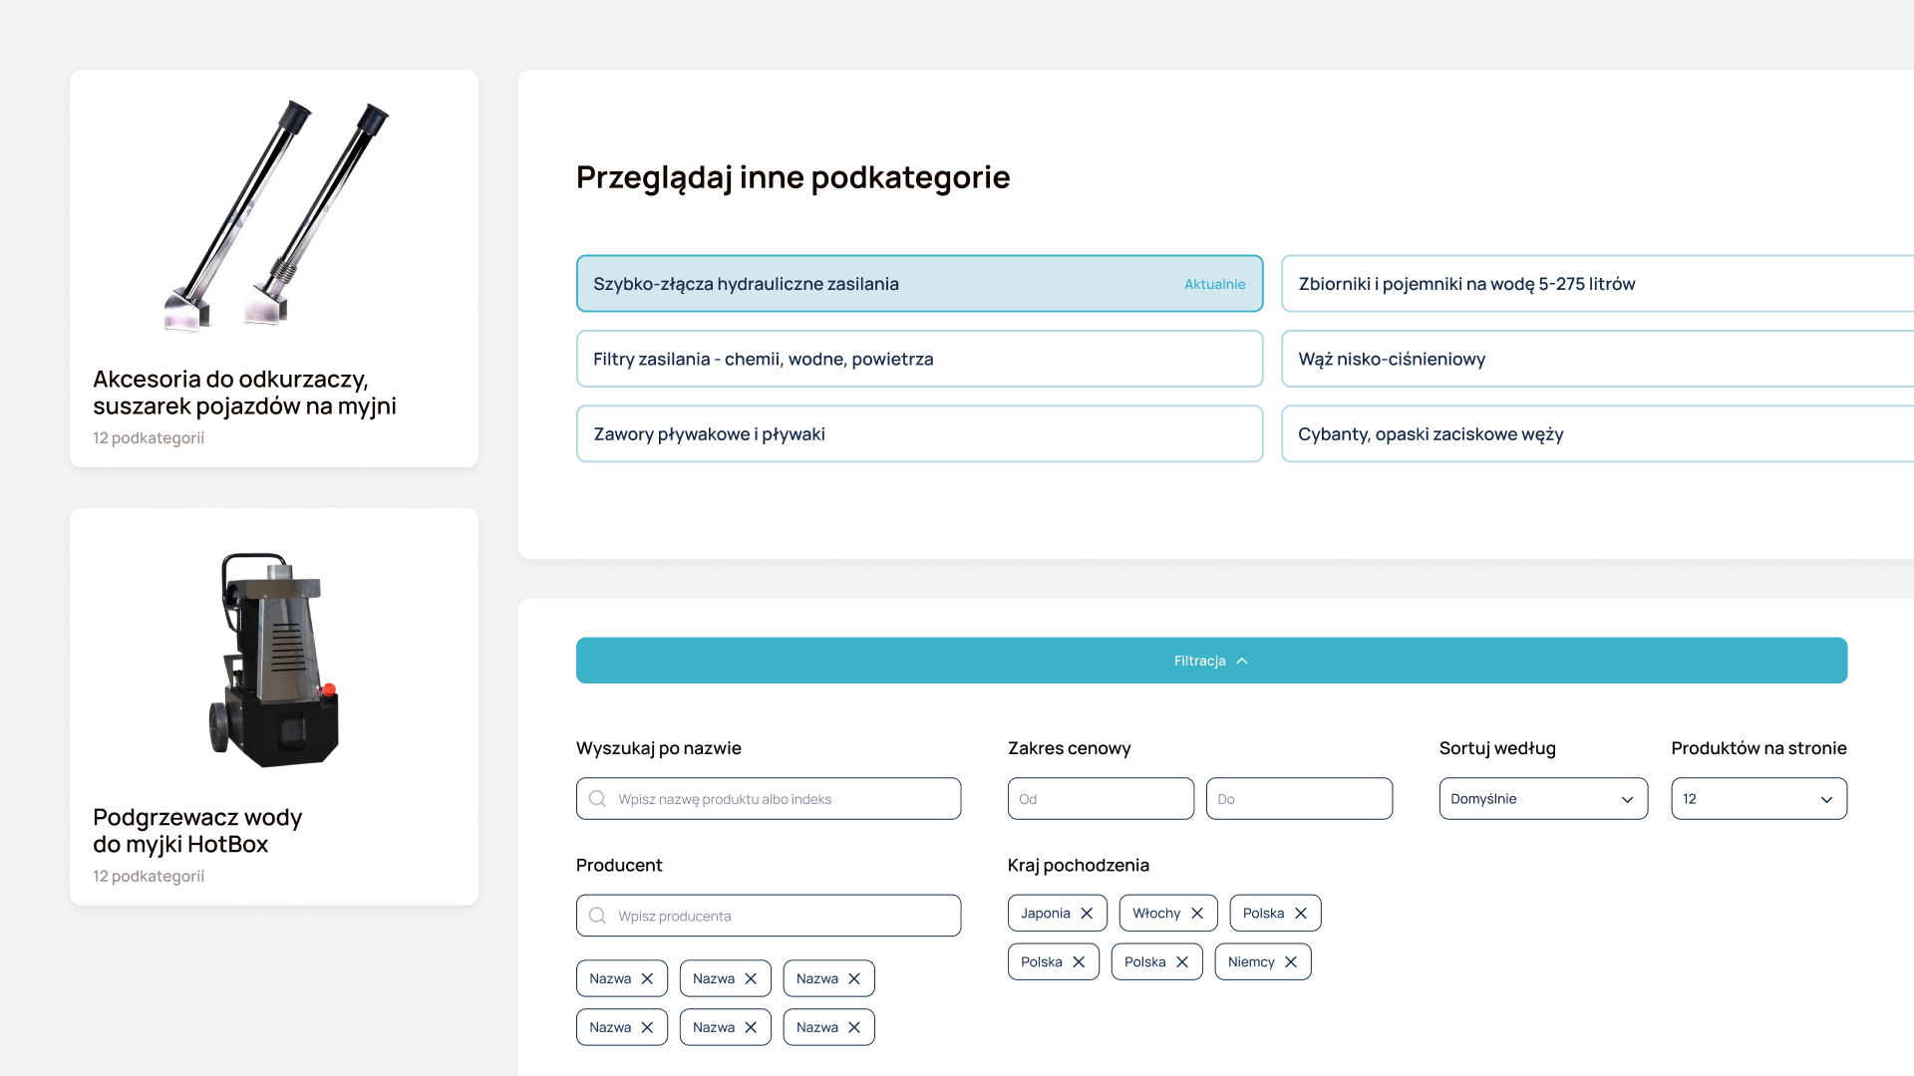Open Cybanty, opaski zaciskowe węży
The image size is (1914, 1076).
(x=1597, y=433)
